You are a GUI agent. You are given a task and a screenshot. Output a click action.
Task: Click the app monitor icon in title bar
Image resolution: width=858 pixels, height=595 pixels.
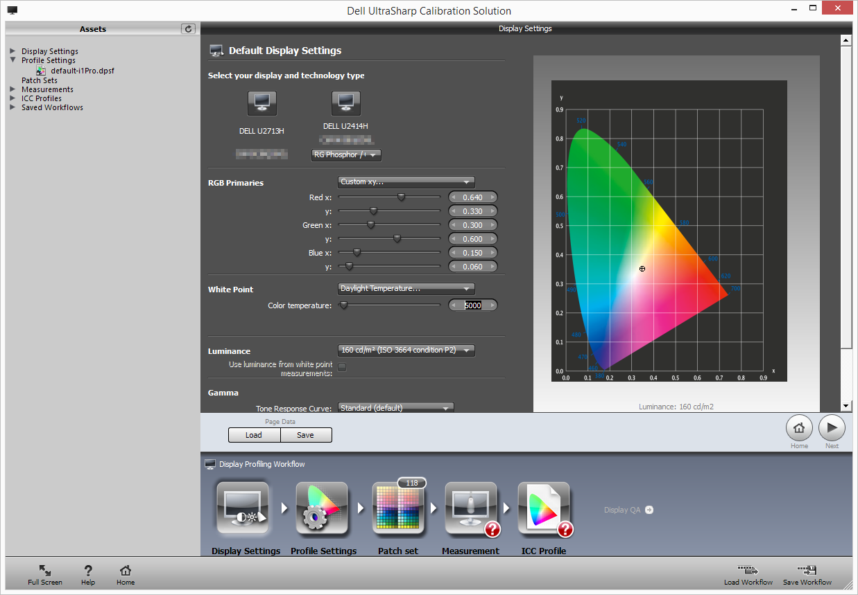12,10
